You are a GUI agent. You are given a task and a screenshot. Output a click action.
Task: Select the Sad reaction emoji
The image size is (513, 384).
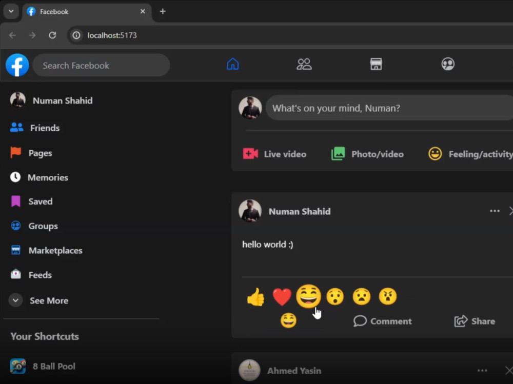362,297
